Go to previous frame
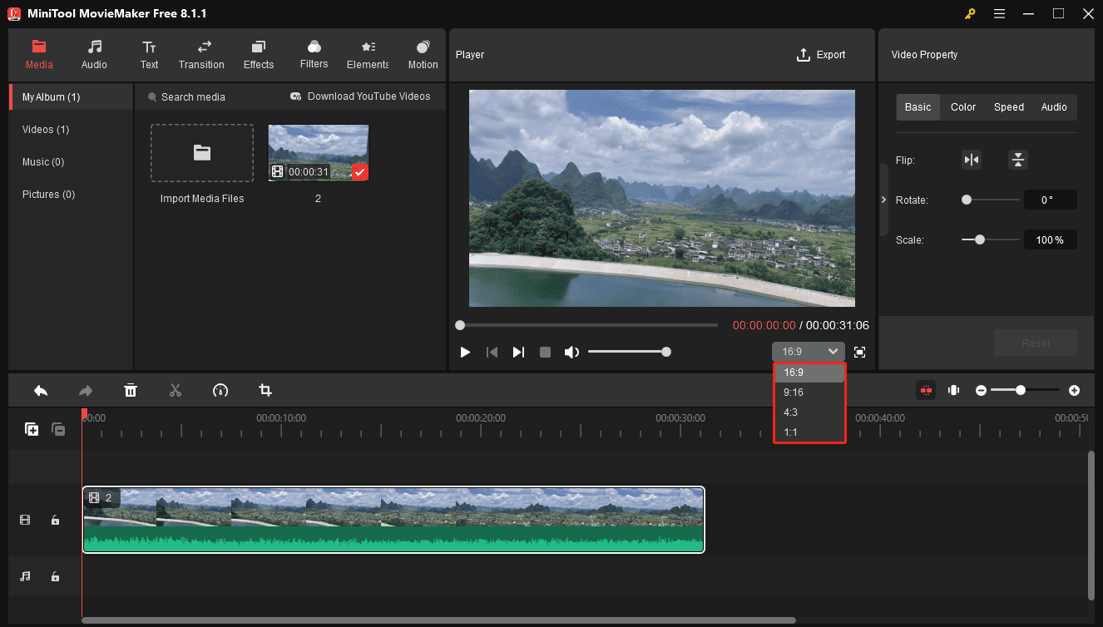The image size is (1103, 627). 492,353
